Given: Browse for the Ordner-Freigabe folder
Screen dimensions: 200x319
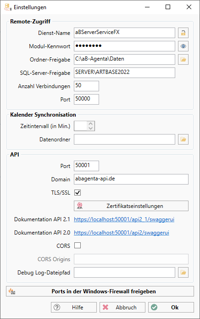Looking at the screenshot, I should pyautogui.click(x=183, y=59).
